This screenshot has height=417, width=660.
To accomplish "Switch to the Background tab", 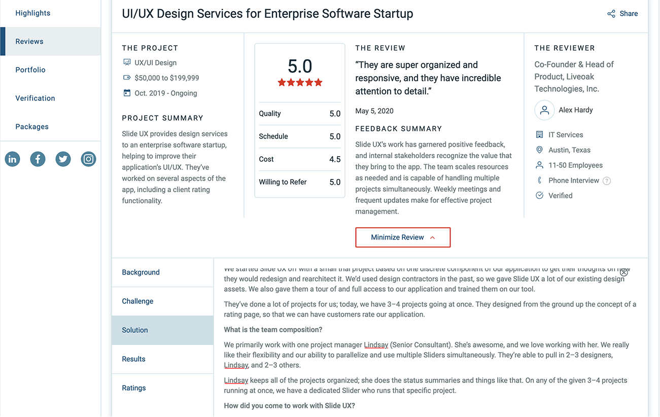I will 163,272.
